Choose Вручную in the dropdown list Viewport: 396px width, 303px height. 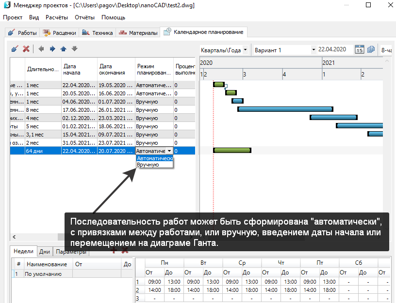[154, 165]
